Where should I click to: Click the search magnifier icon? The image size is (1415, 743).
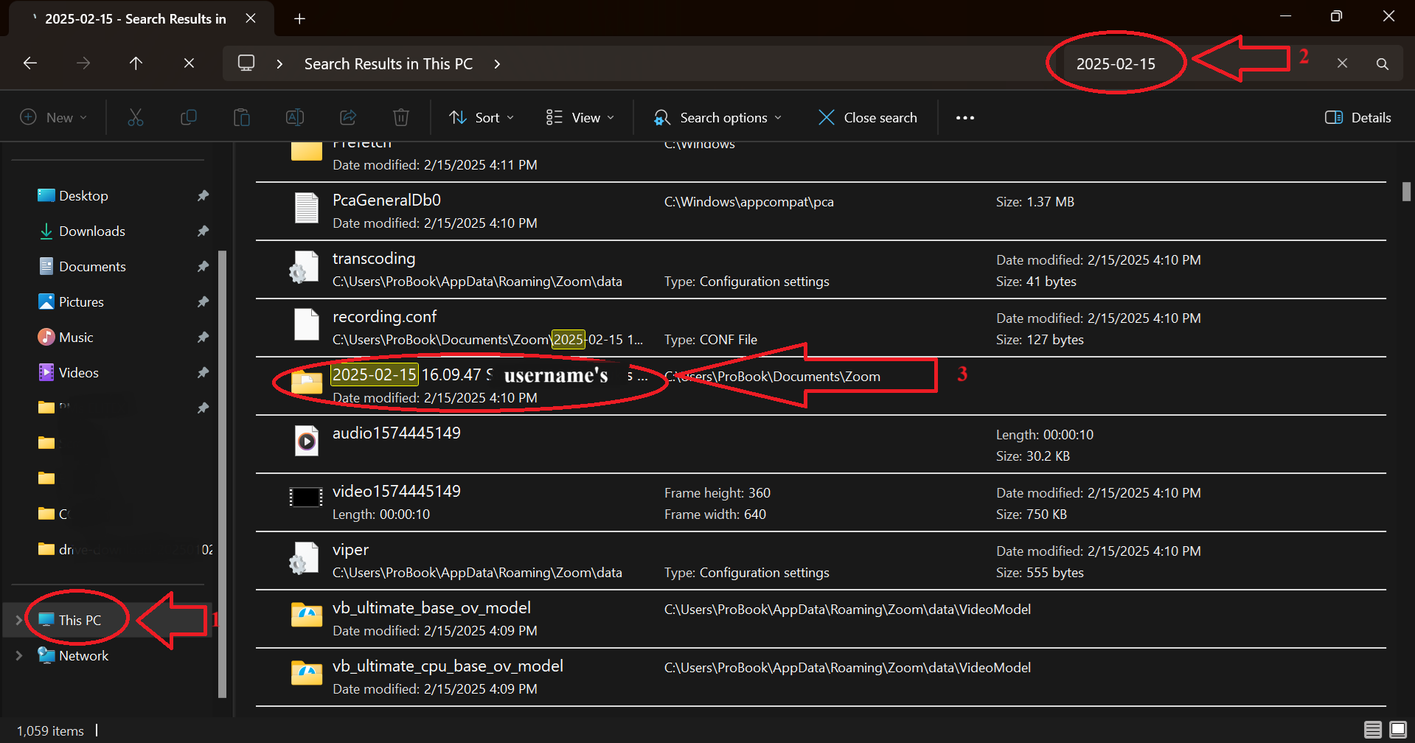1383,64
